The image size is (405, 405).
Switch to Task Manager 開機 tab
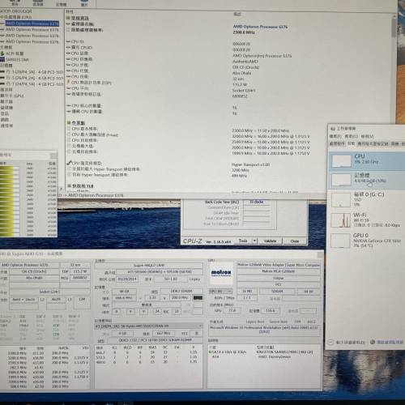pyautogui.click(x=395, y=143)
